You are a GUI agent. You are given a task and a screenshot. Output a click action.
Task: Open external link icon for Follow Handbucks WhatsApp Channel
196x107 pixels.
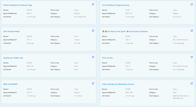coord(192,83)
